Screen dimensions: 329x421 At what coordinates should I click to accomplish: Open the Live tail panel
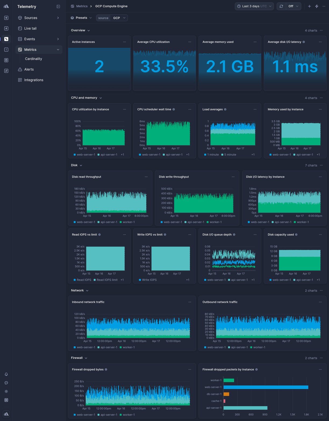click(x=30, y=28)
